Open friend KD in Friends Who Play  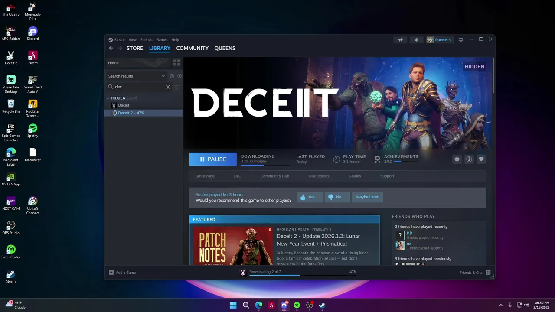(x=409, y=233)
